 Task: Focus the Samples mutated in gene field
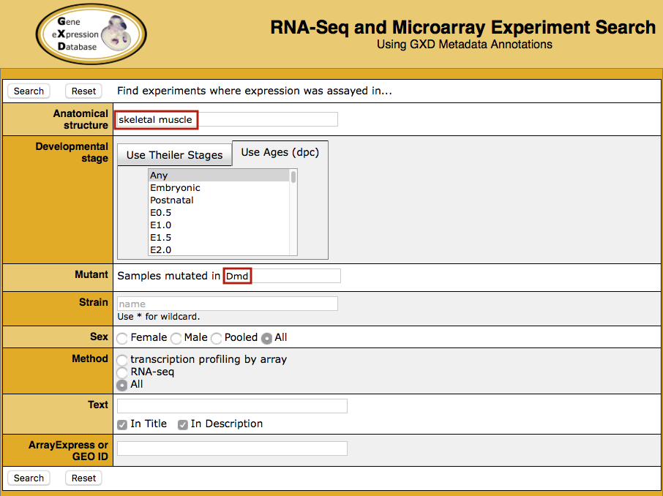pyautogui.click(x=282, y=276)
